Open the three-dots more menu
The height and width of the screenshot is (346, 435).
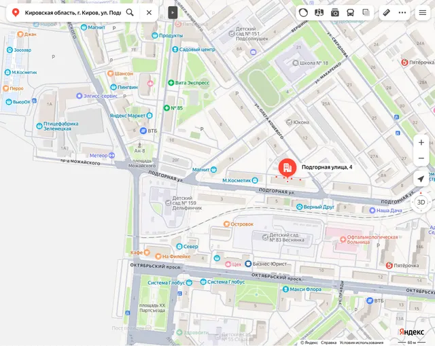click(x=402, y=12)
